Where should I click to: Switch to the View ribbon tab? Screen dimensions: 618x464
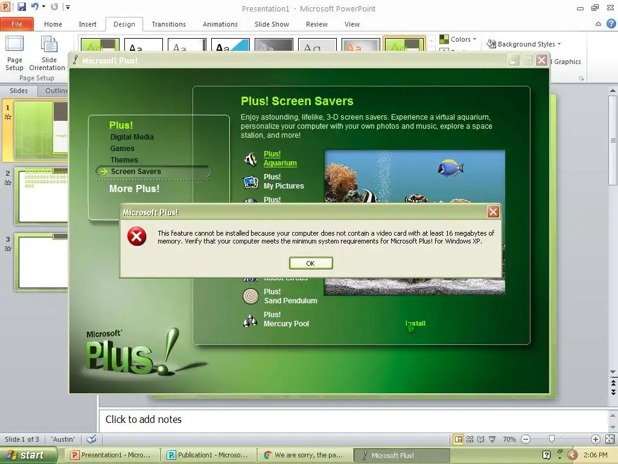352,24
